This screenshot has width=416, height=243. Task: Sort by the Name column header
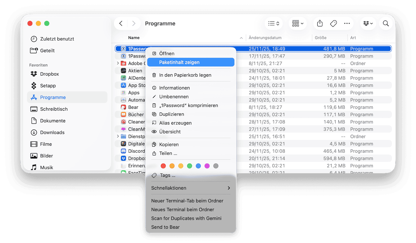134,38
